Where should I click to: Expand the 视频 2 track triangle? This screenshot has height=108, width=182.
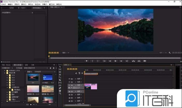(x=75, y=82)
